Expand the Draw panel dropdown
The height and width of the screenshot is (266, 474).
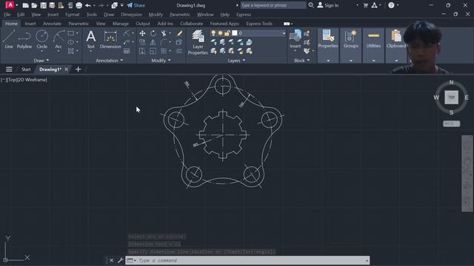pos(41,61)
